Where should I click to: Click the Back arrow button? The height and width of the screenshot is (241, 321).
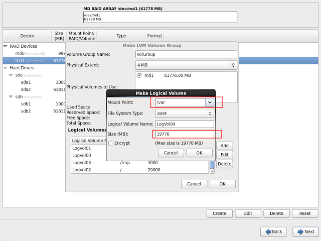click(273, 231)
